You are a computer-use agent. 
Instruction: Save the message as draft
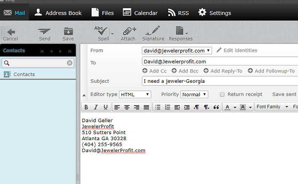click(x=68, y=35)
